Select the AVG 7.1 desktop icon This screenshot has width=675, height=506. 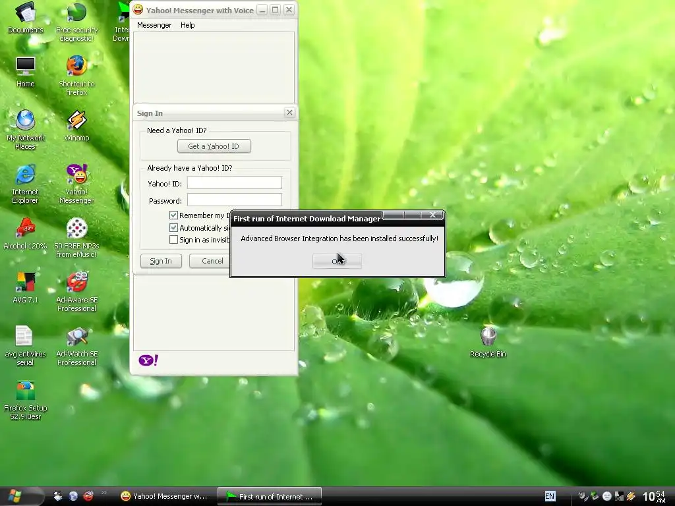point(26,288)
